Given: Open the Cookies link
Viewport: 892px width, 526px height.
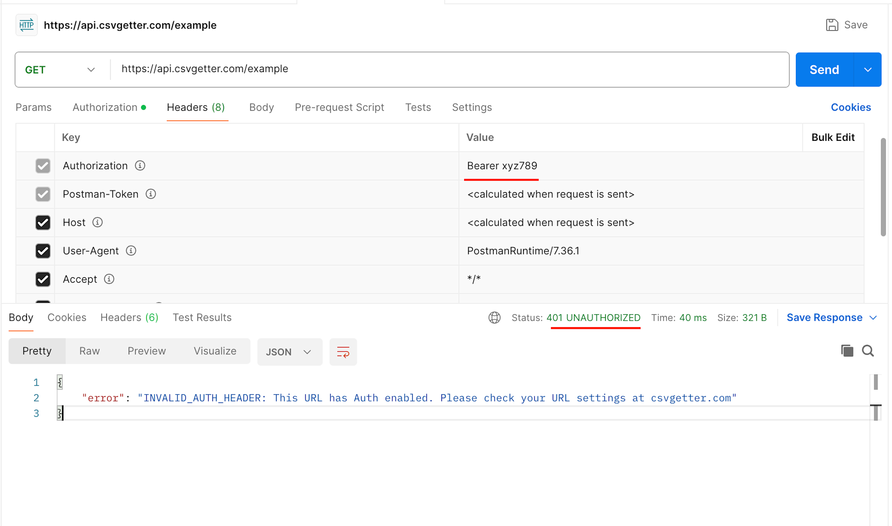Looking at the screenshot, I should tap(851, 107).
